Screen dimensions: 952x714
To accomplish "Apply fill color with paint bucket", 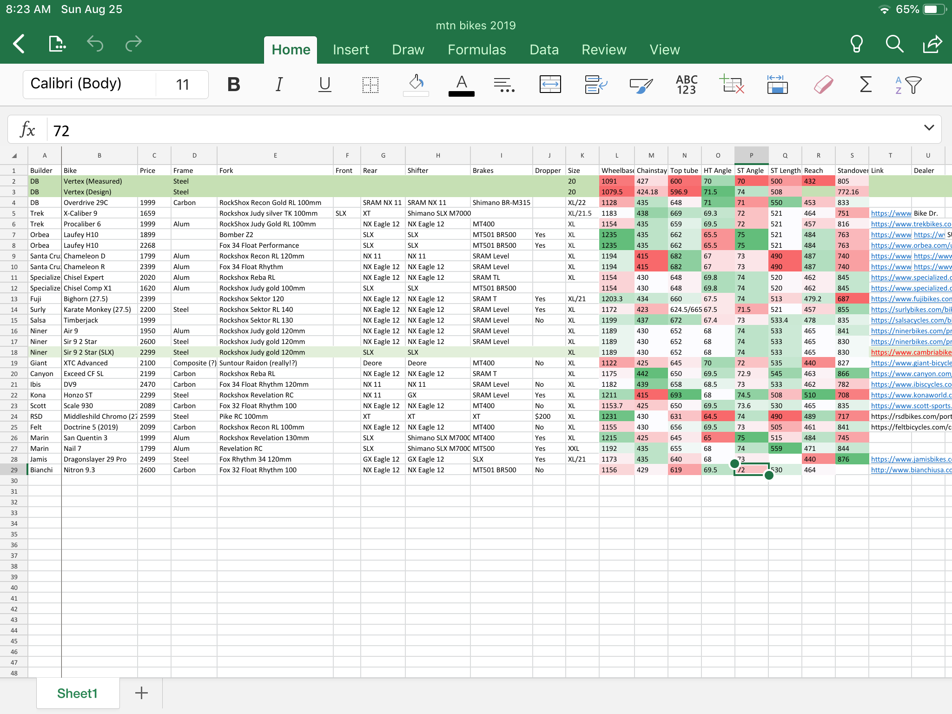I will click(x=416, y=85).
